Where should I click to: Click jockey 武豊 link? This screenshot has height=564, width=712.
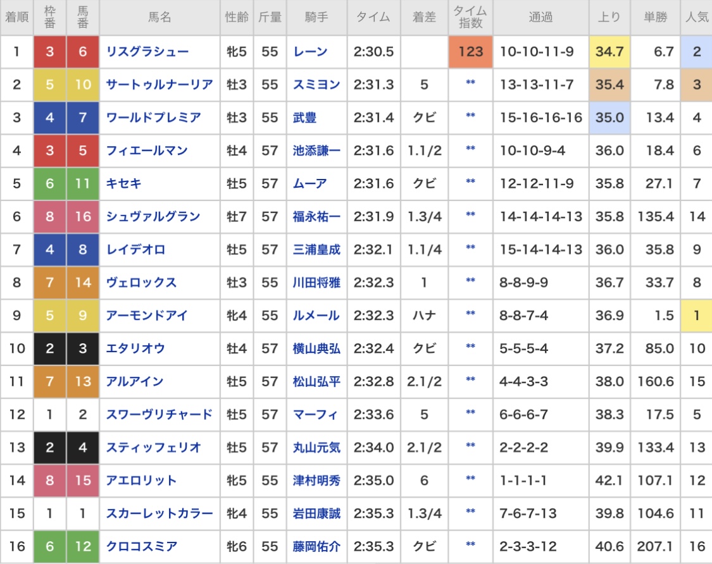click(305, 118)
